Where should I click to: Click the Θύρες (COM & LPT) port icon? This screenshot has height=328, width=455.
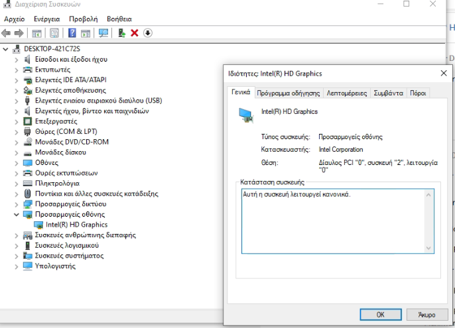point(28,132)
